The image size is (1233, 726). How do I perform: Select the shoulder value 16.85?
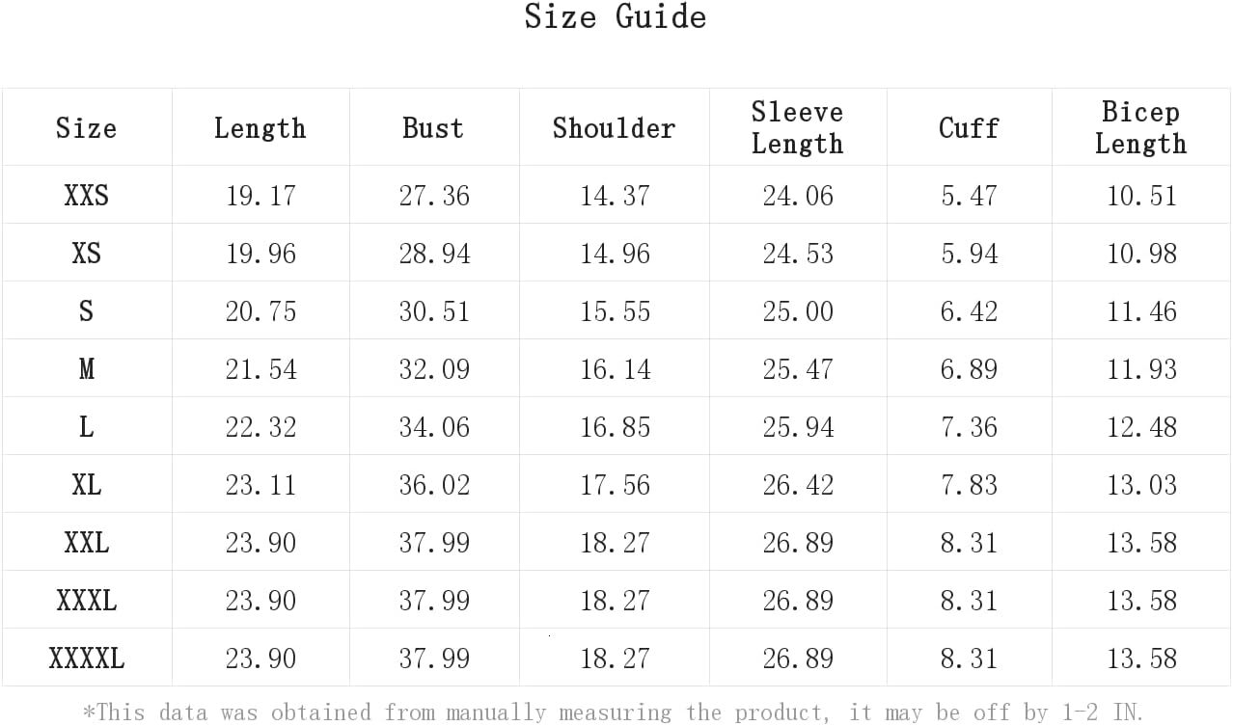(615, 427)
